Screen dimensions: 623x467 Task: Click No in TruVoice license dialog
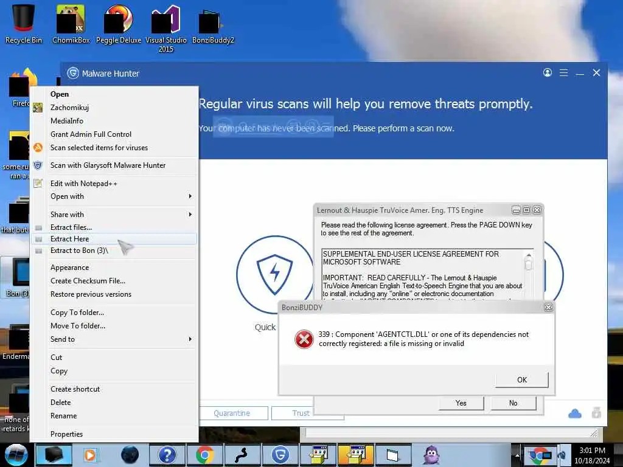coord(513,403)
